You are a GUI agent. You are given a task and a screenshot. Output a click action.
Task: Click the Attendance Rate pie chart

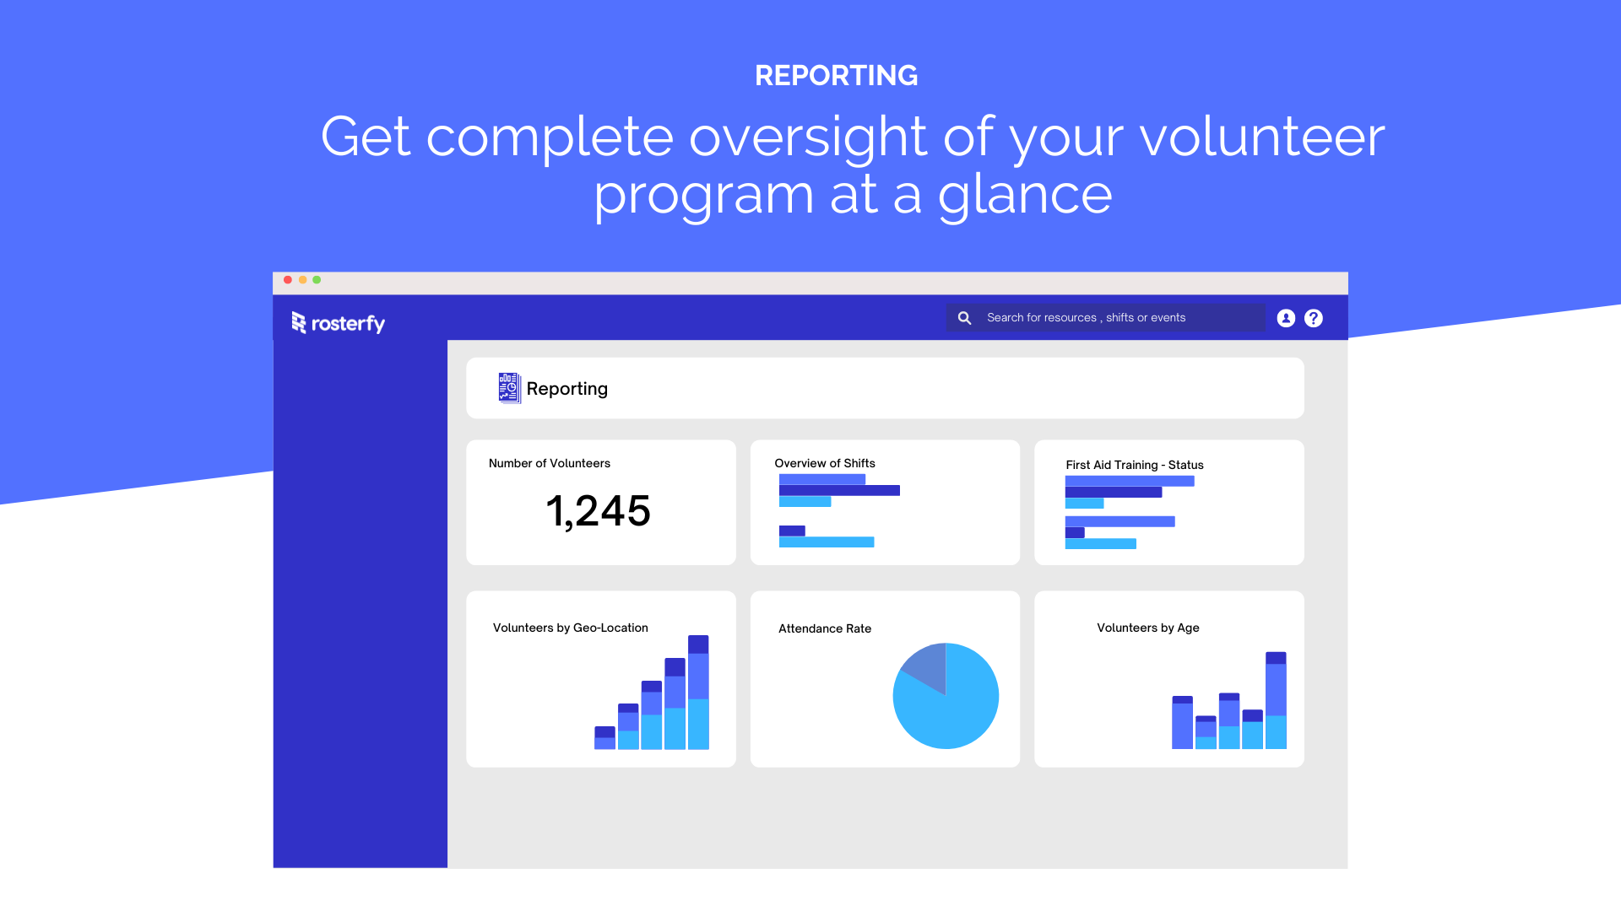950,704
